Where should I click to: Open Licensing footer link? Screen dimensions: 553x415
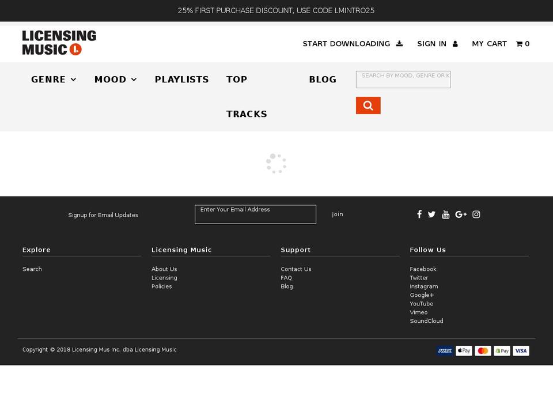pos(164,278)
